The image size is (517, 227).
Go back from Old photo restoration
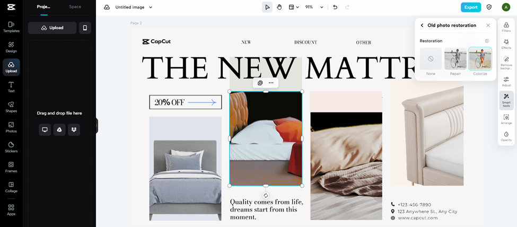pyautogui.click(x=422, y=25)
